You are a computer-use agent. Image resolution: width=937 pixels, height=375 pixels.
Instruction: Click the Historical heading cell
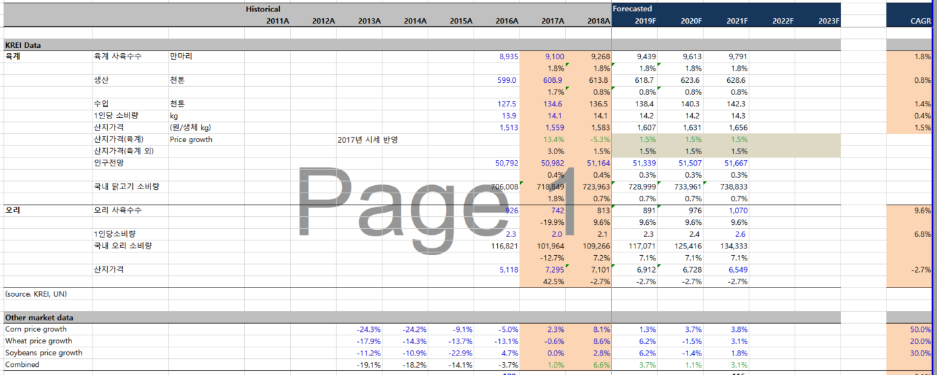[263, 9]
